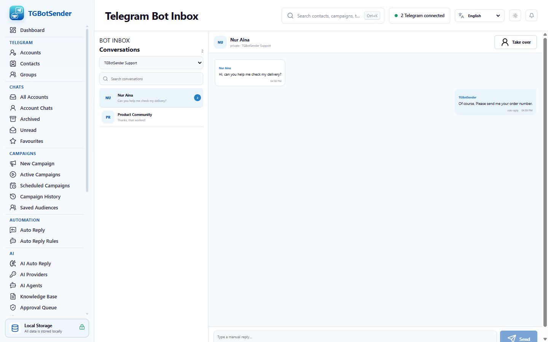The width and height of the screenshot is (548, 342).
Task: Click the 'Thanks, that worked!' preview text
Action: (132, 120)
